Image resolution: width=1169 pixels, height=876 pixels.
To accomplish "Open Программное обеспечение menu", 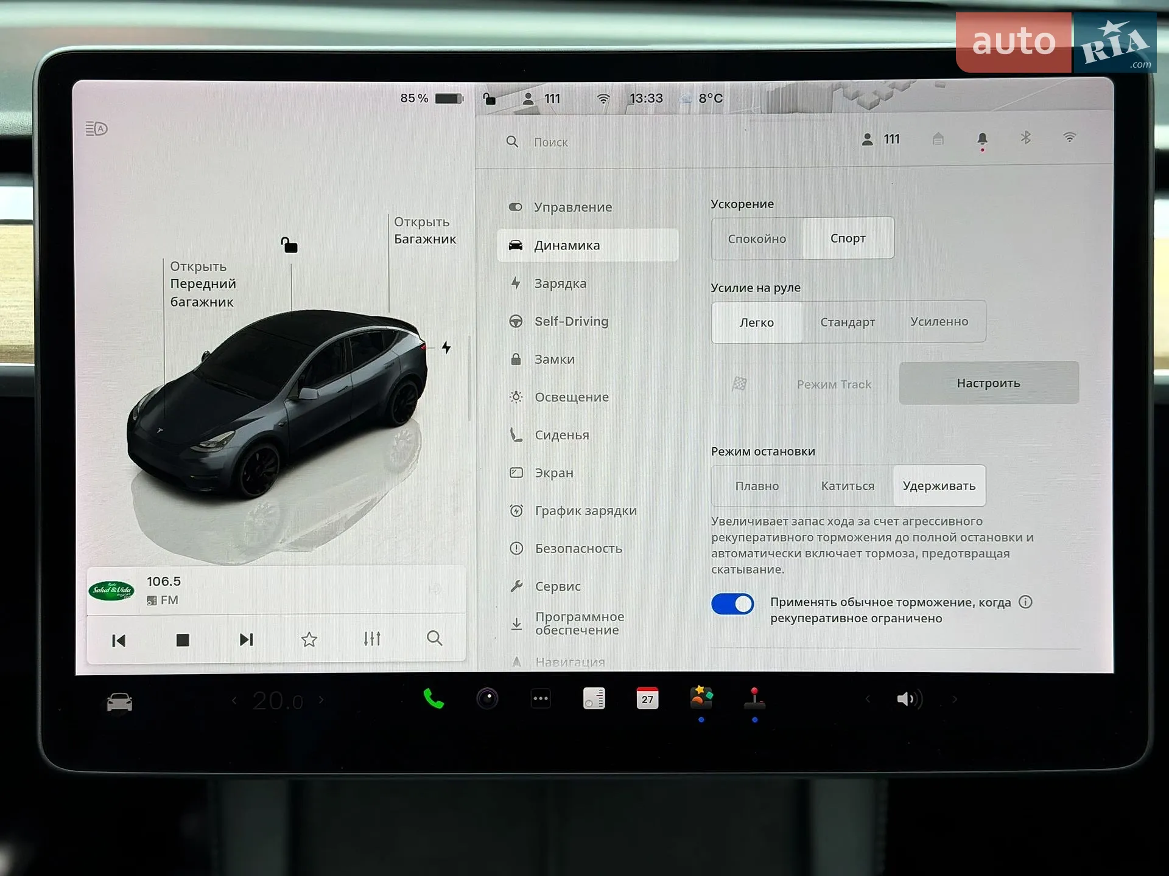I will coord(588,624).
